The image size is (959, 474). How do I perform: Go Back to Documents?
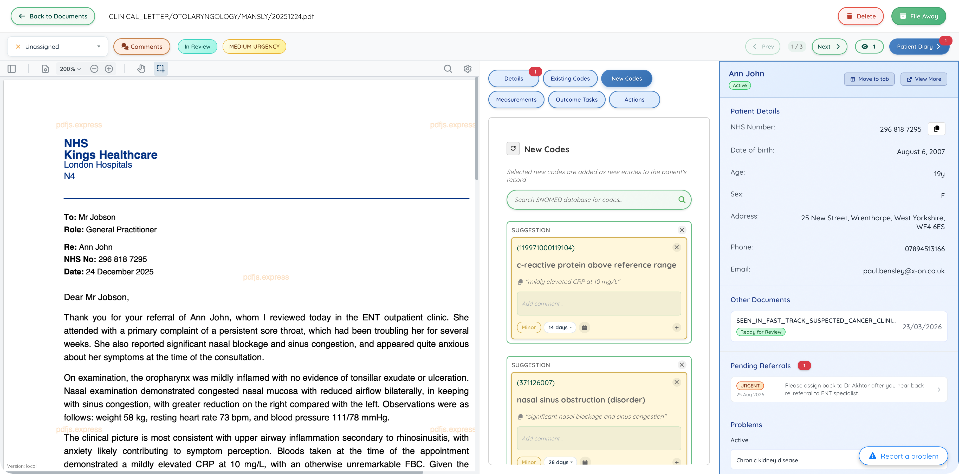(x=53, y=16)
